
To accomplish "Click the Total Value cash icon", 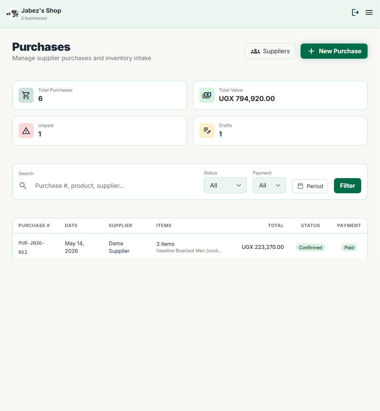I will tap(207, 95).
